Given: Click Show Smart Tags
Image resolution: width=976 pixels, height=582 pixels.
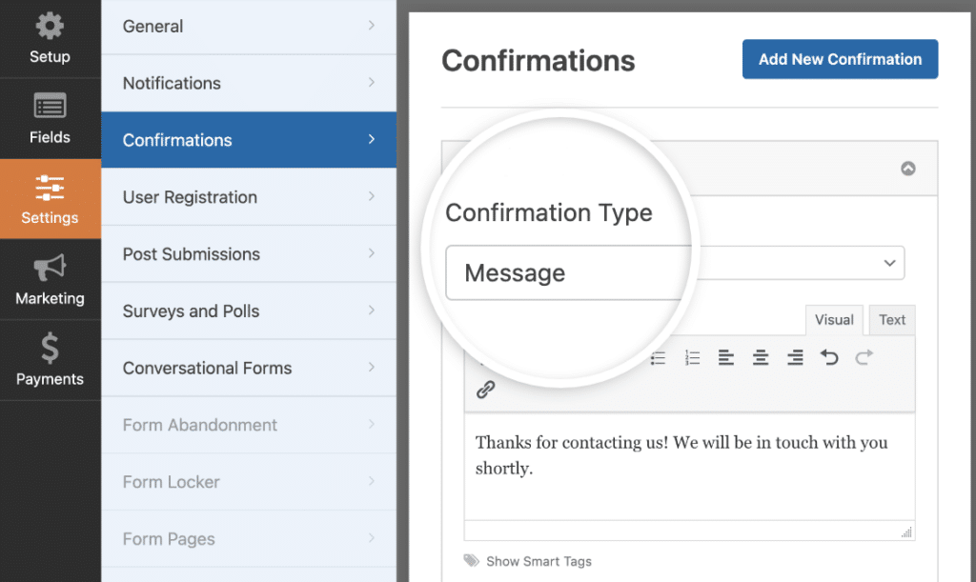Looking at the screenshot, I should tap(539, 561).
